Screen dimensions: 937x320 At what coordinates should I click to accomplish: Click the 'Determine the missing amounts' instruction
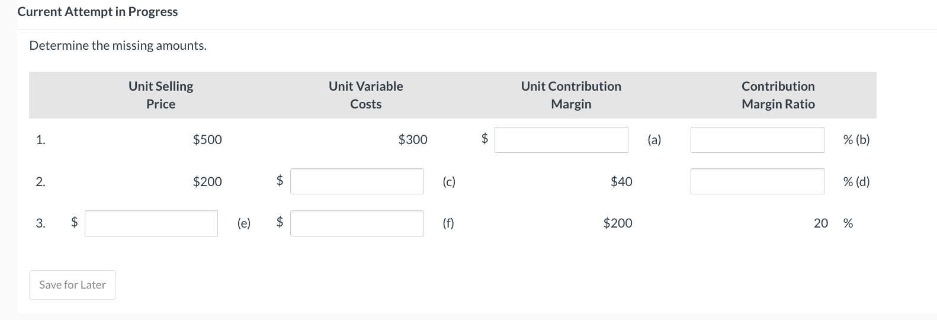point(118,46)
